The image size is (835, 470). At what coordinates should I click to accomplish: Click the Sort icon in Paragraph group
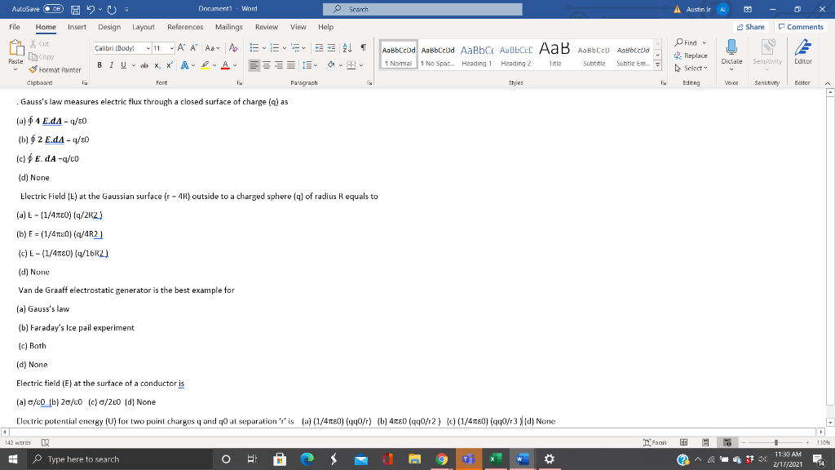(347, 48)
